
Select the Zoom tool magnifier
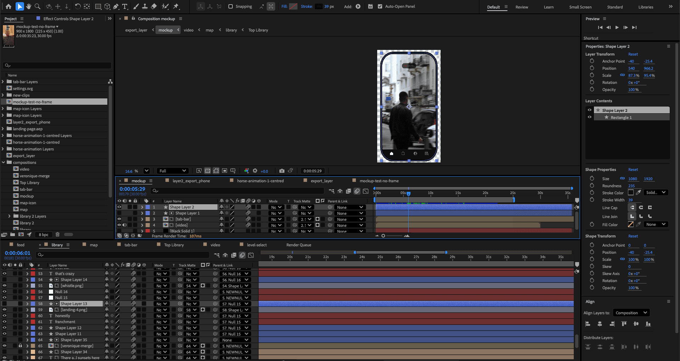pos(37,6)
